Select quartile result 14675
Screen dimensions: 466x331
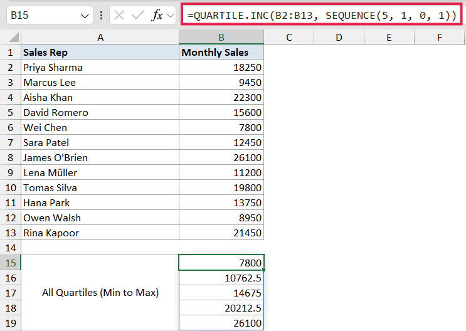point(221,293)
